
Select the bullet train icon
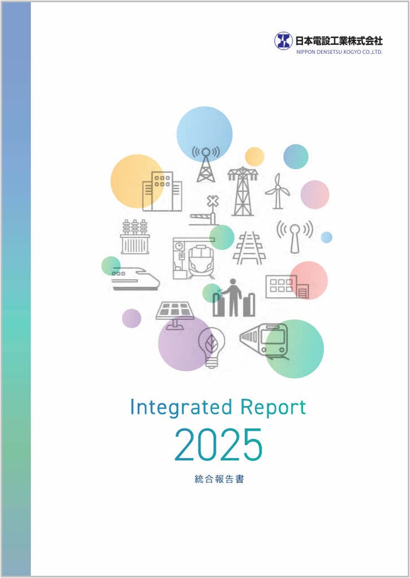(x=135, y=278)
